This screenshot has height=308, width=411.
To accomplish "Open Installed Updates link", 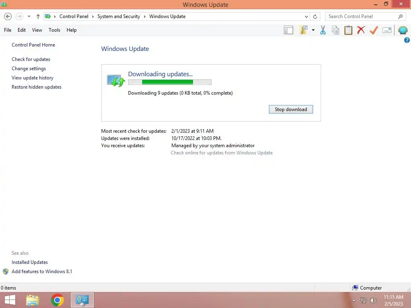I will pyautogui.click(x=30, y=262).
